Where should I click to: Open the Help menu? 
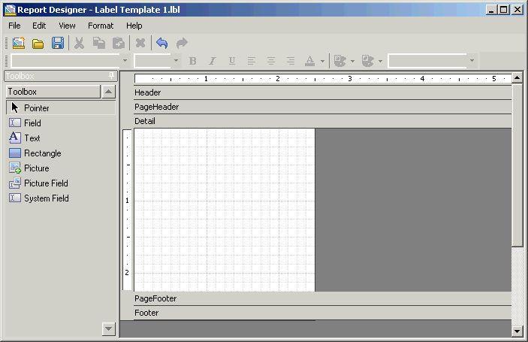(134, 26)
